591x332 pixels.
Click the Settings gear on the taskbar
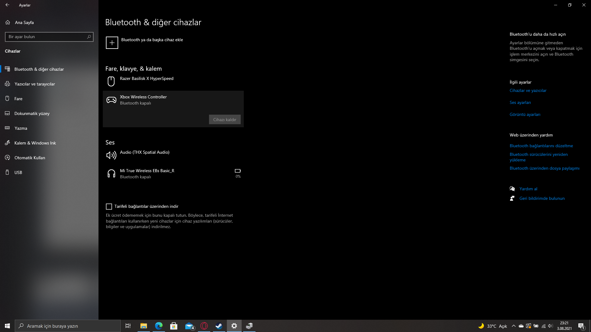click(234, 326)
